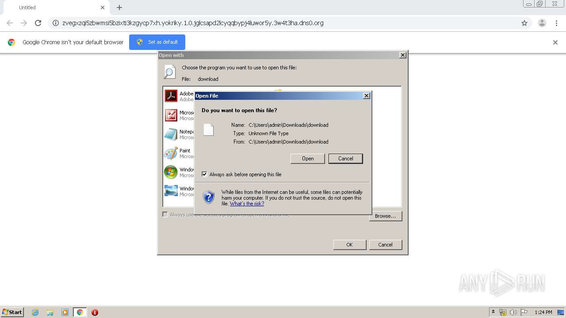Open the network tray icon

(x=503, y=312)
